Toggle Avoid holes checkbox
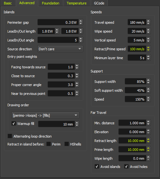The width and height of the screenshot is (160, 179). [126, 166]
